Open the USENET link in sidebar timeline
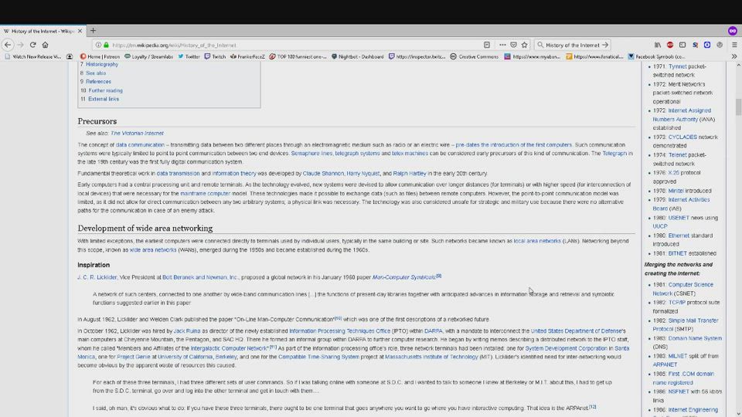The width and height of the screenshot is (742, 417). click(x=679, y=218)
